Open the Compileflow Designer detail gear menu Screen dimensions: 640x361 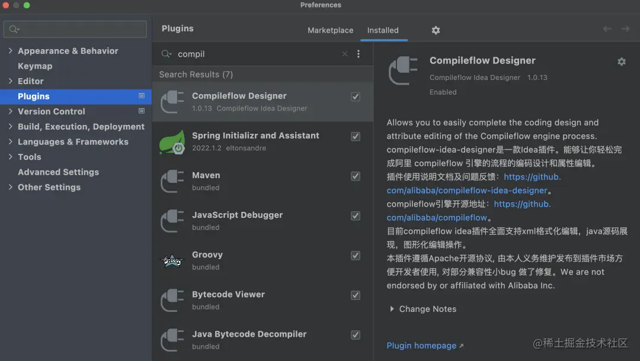621,62
